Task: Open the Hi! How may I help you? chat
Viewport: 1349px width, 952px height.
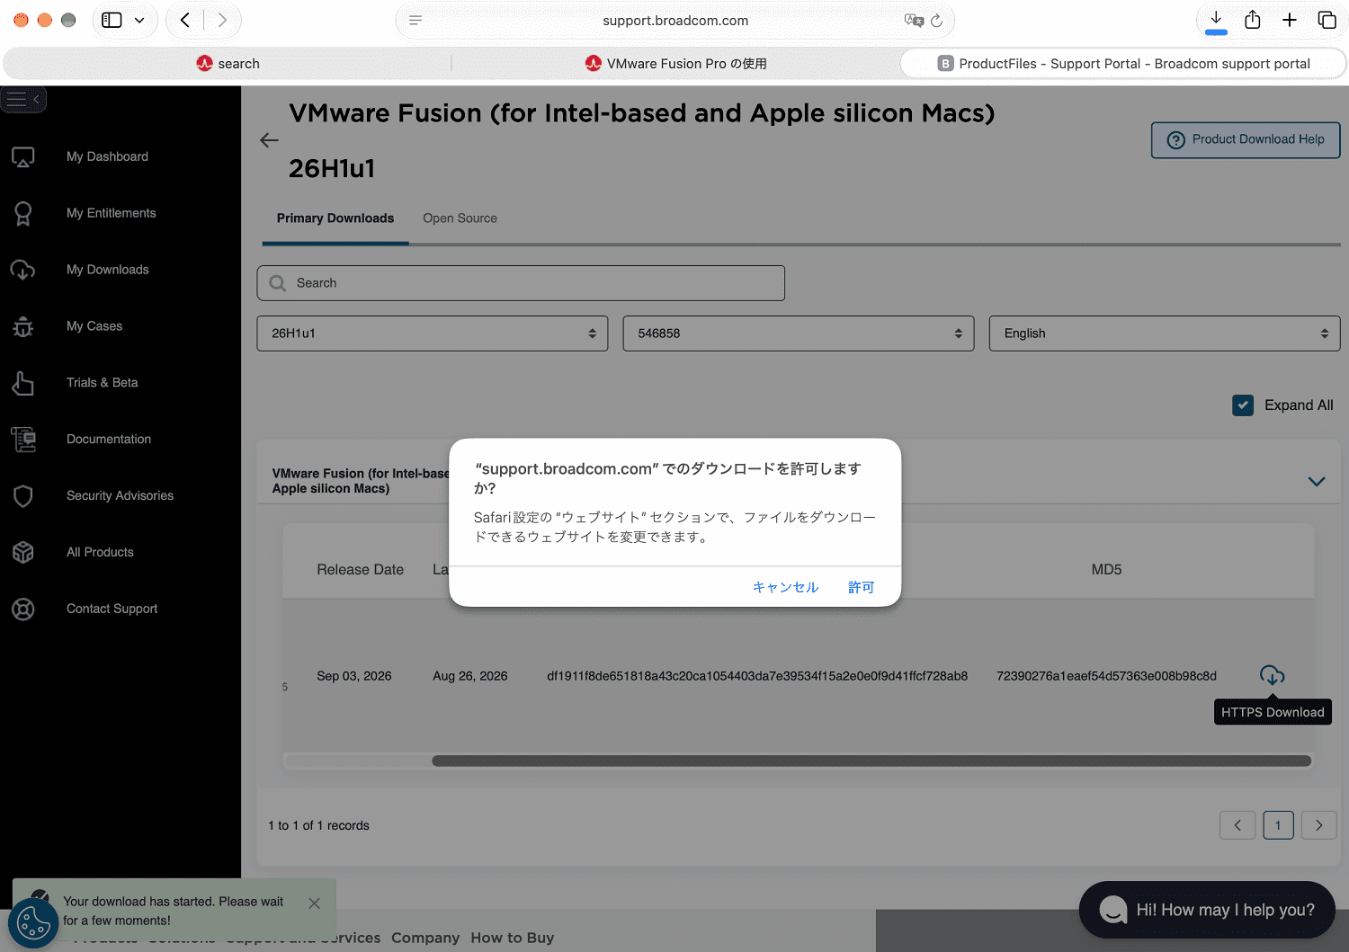Action: coord(1207,910)
